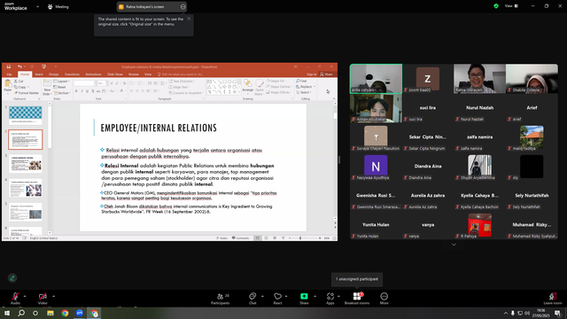Open File Explorer from taskbar
The image size is (567, 319).
click(x=50, y=313)
